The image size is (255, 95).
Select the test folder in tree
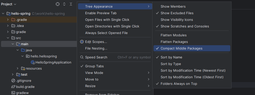[x=24, y=75]
